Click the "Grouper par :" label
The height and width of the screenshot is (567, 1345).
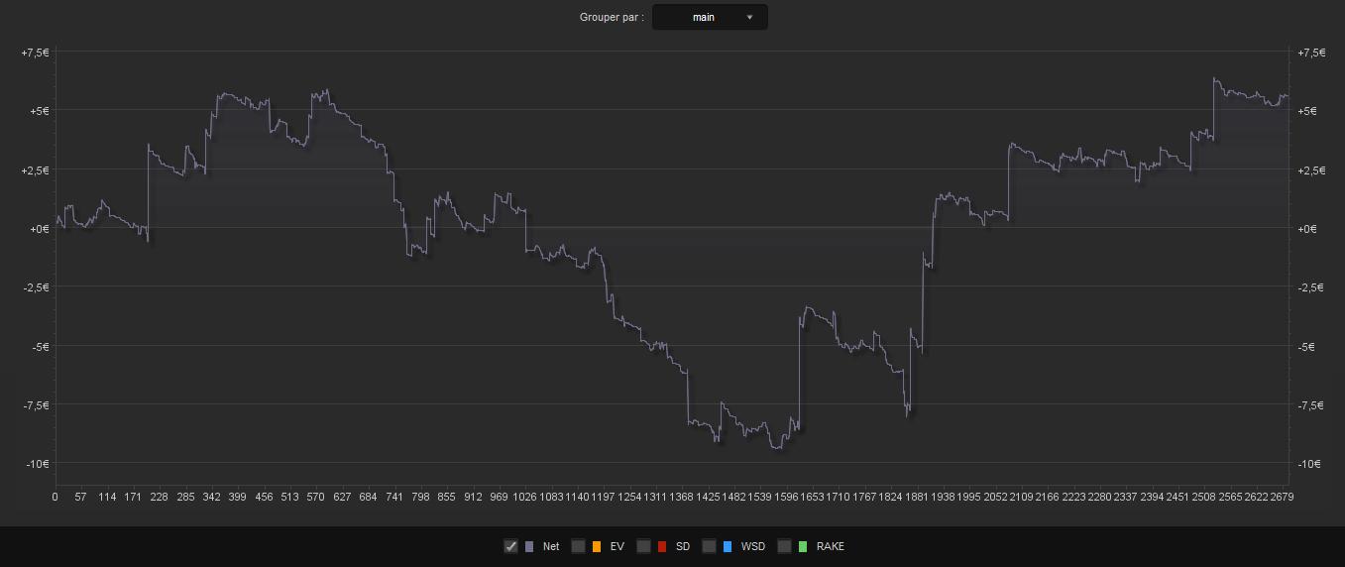(x=612, y=17)
